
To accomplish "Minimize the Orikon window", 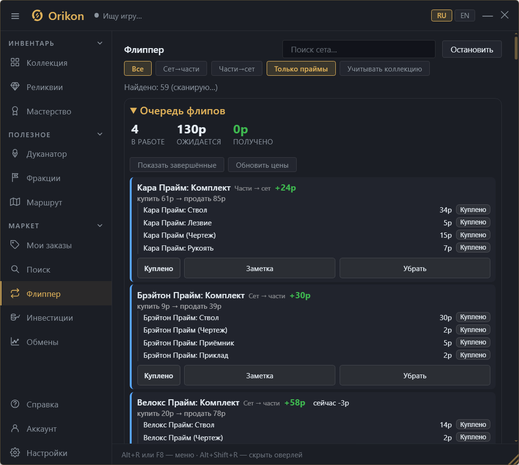I will (488, 16).
